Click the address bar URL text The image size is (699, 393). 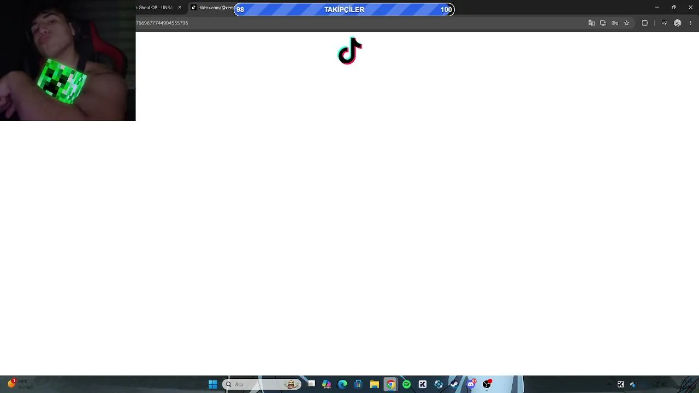[x=162, y=23]
